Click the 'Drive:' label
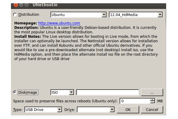178x119 pixels. tap(70, 110)
